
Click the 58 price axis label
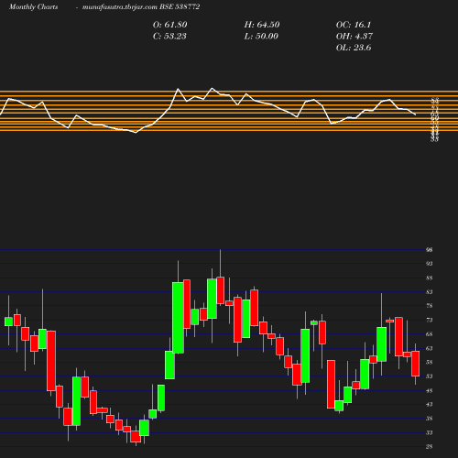point(430,363)
